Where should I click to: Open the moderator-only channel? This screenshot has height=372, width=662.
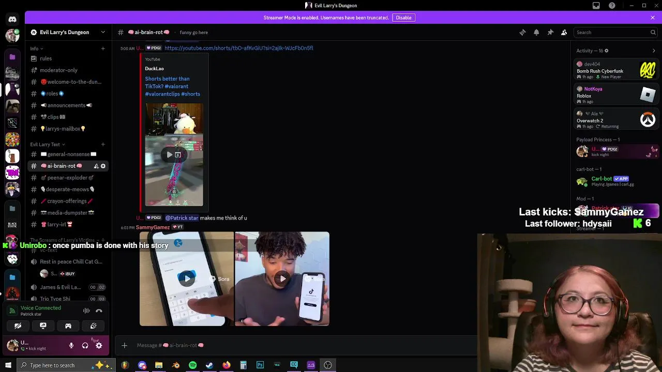pos(68,70)
